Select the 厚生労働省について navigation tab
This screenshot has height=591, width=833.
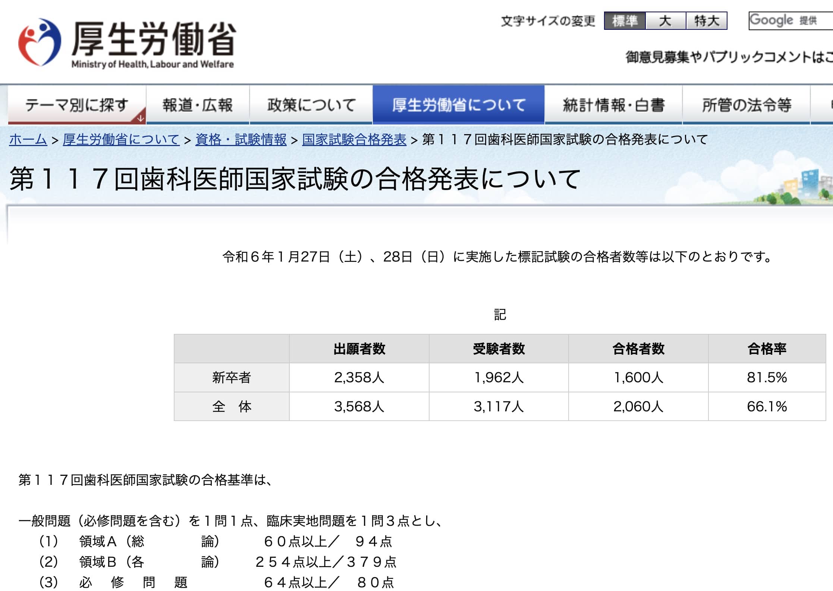click(x=459, y=105)
